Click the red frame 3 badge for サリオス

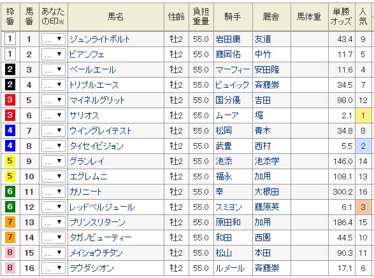[10, 115]
